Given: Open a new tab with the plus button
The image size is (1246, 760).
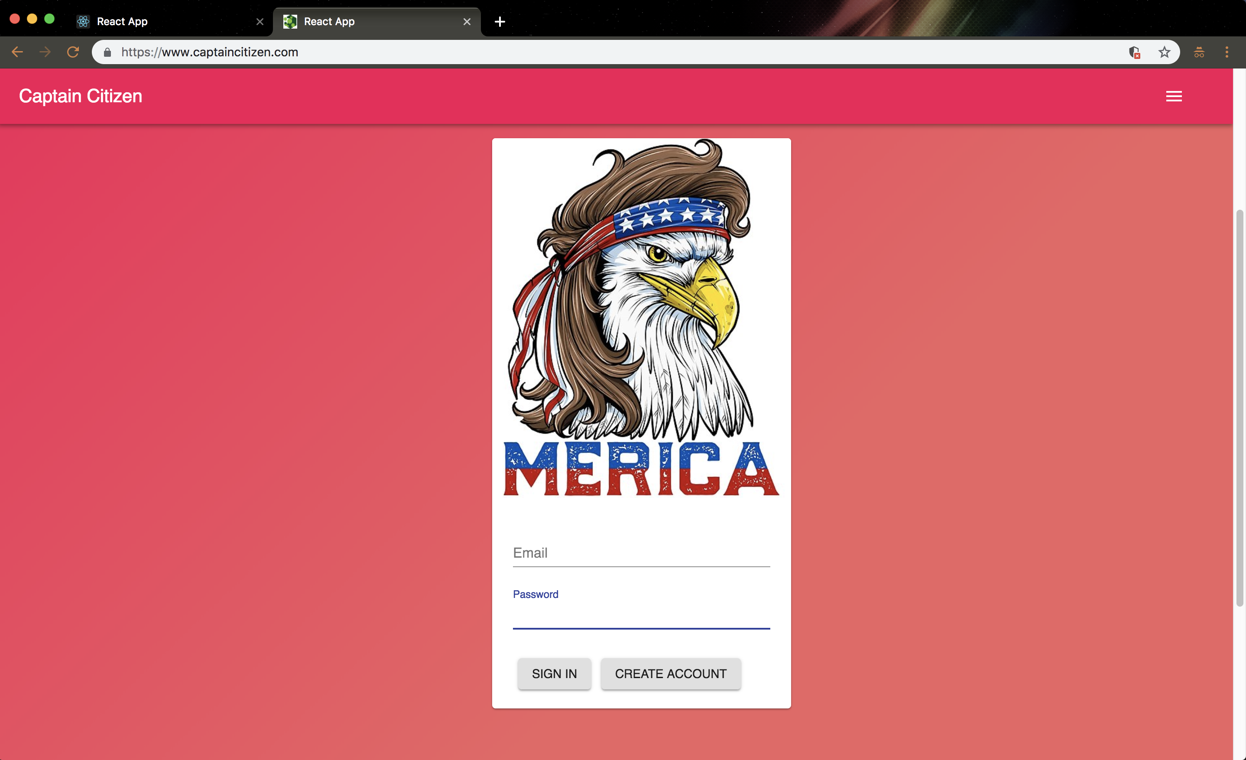Looking at the screenshot, I should click(x=500, y=22).
